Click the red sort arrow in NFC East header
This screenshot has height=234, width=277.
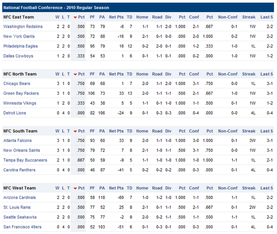pos(75,17)
